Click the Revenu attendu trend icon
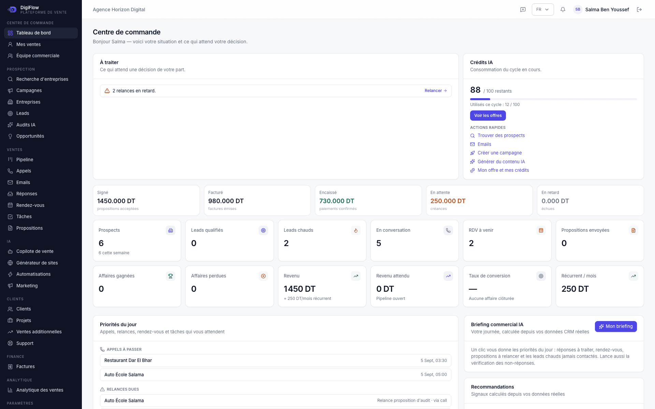The image size is (655, 409). (448, 276)
